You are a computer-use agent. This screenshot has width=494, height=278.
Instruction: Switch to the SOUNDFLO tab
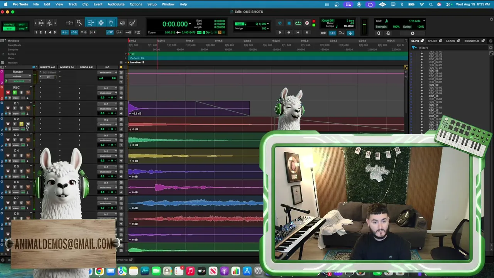pyautogui.click(x=472, y=41)
